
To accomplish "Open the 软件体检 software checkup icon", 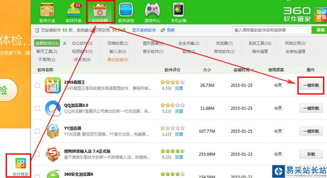I will [x=126, y=10].
